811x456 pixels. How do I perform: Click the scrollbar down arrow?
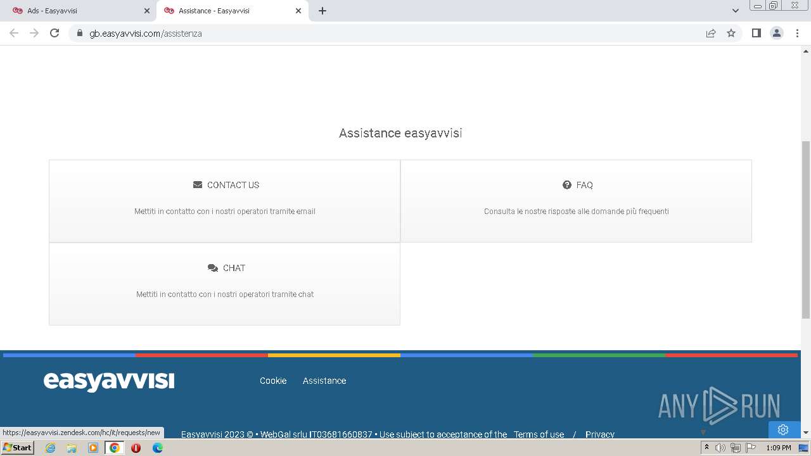(806, 433)
